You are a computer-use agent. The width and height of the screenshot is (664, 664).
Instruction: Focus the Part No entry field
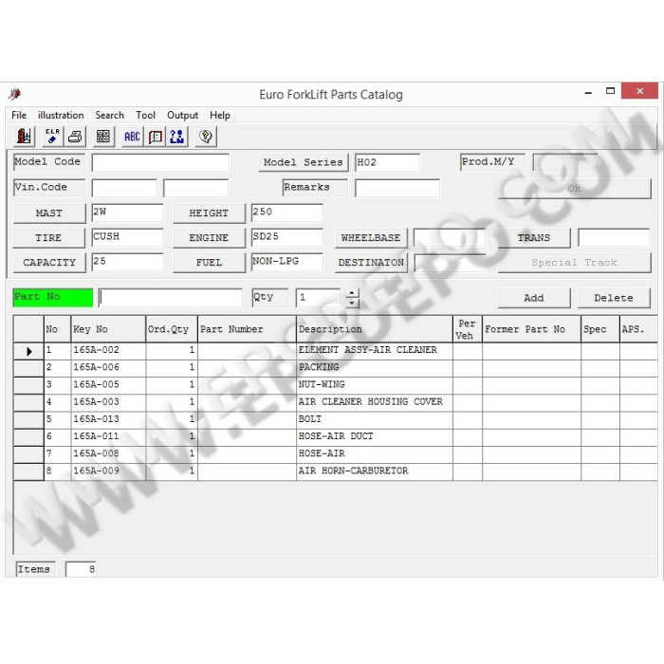[x=171, y=298]
